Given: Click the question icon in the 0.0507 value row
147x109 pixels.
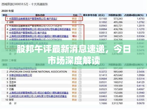Looking at the screenshot, I should (80, 93).
